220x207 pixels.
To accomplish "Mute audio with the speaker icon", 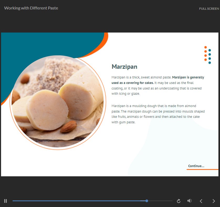I will click(189, 201).
